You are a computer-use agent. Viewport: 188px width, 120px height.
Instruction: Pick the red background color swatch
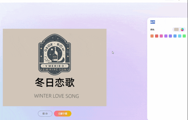pyautogui.click(x=157, y=36)
